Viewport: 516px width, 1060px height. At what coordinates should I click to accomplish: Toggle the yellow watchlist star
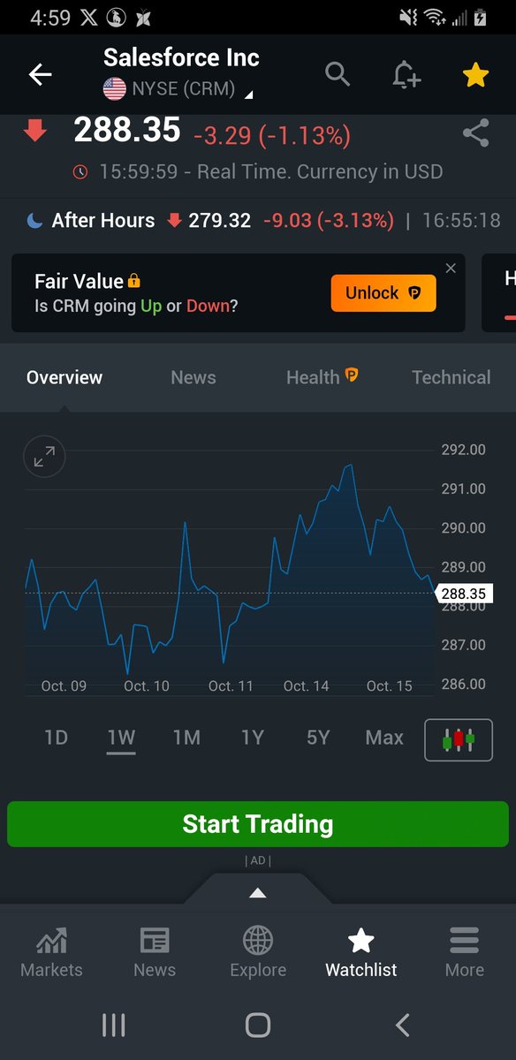[475, 75]
